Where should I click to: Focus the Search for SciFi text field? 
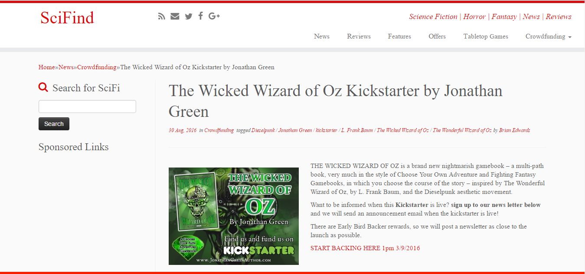(x=87, y=106)
